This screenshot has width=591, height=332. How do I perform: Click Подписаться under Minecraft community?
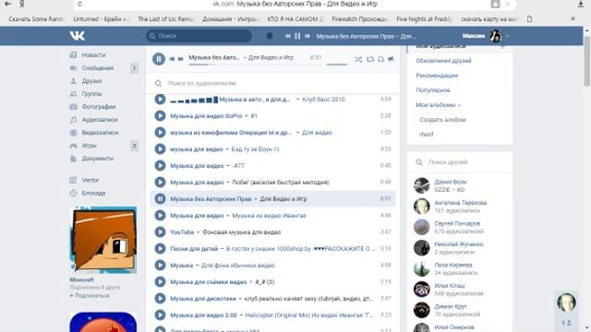click(90, 296)
